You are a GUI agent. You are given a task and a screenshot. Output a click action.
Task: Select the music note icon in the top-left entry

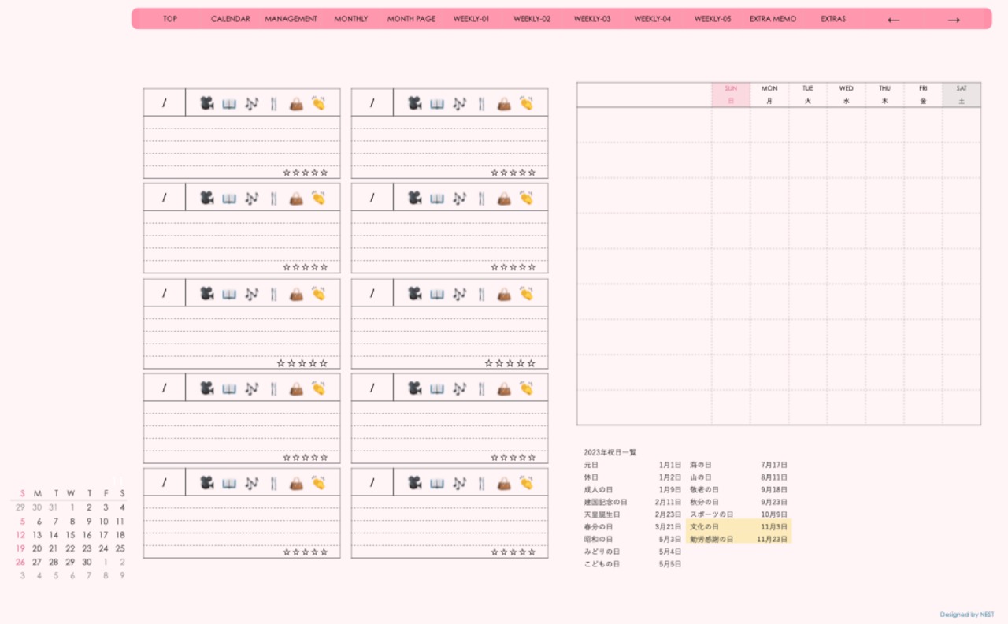(251, 103)
